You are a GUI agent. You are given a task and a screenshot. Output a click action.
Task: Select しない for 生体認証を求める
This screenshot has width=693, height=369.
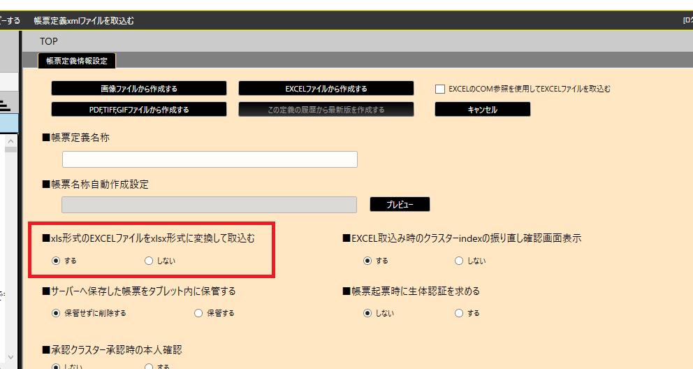coord(367,313)
